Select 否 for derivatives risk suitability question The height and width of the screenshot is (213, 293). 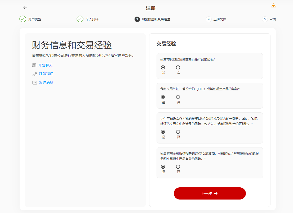pyautogui.click(x=178, y=132)
